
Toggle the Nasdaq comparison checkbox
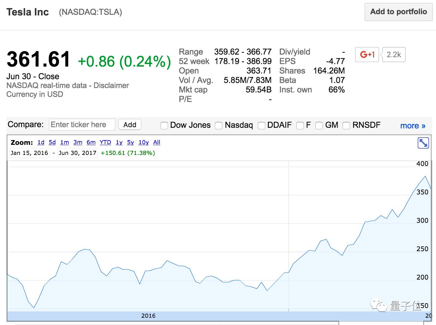tap(219, 126)
